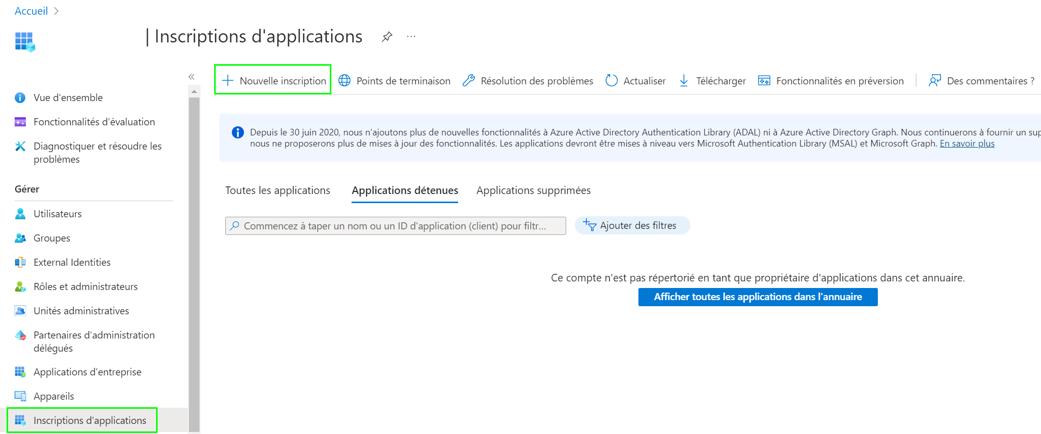Click the Fonctionnalités en préversion icon
The width and height of the screenshot is (1041, 434).
(x=764, y=81)
